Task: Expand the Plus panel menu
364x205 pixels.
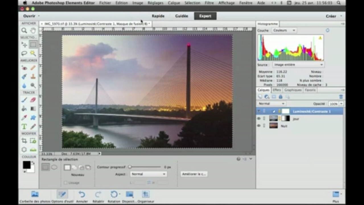Action: (336, 196)
